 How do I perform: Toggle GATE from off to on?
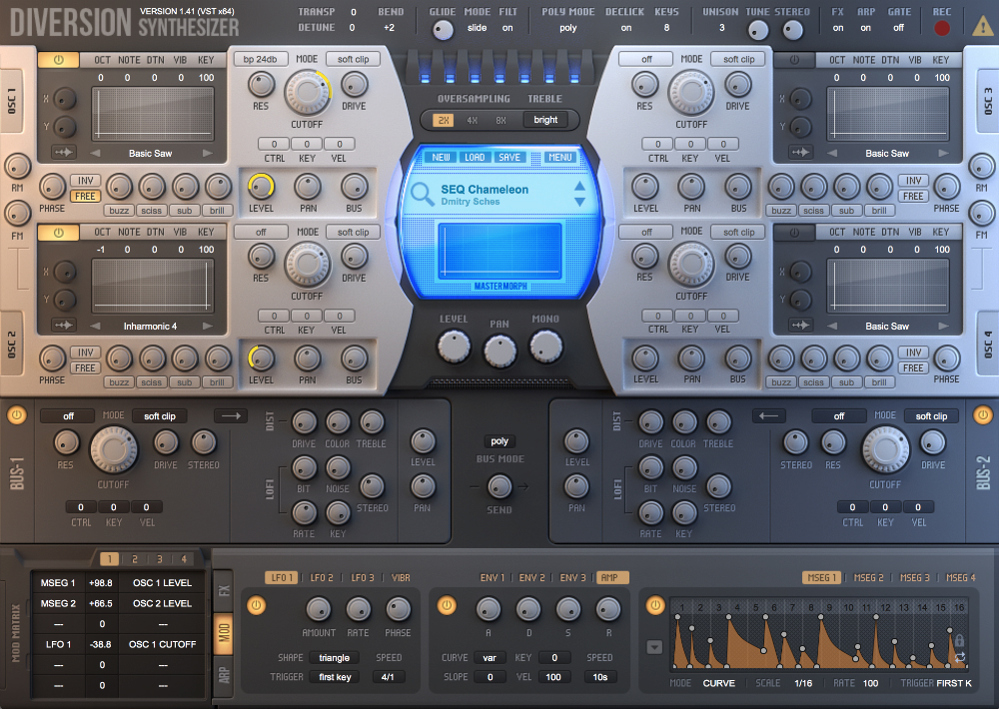(x=898, y=28)
